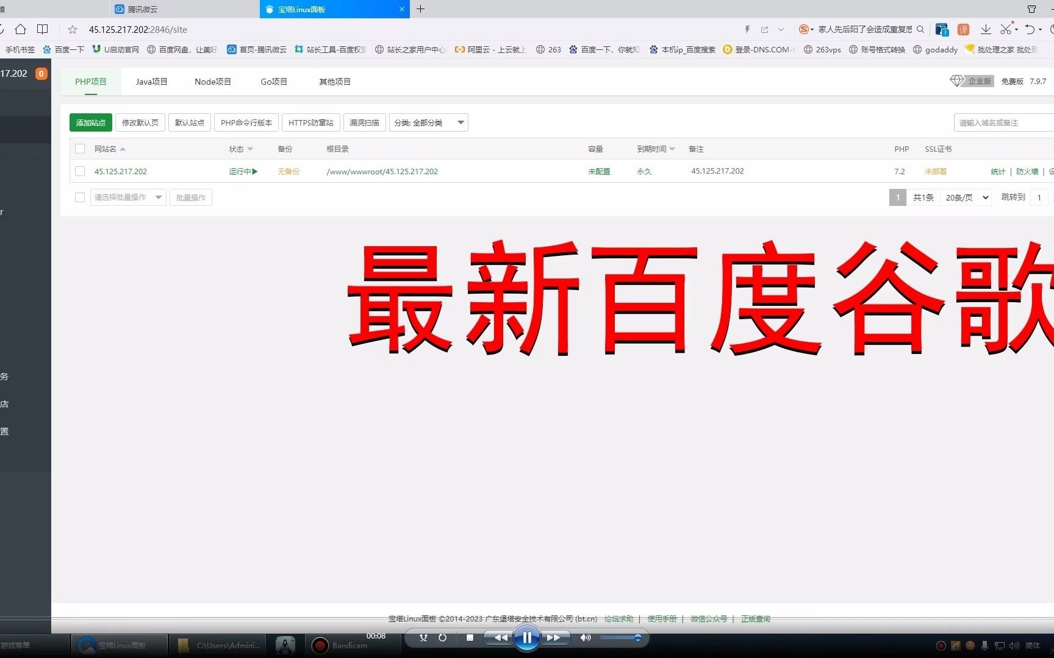The width and height of the screenshot is (1054, 658).
Task: Open the translate extension icon
Action: (x=963, y=29)
